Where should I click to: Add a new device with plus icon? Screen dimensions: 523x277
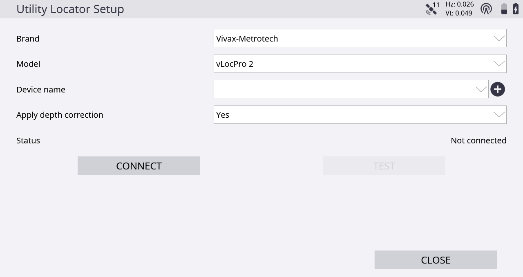tap(498, 89)
